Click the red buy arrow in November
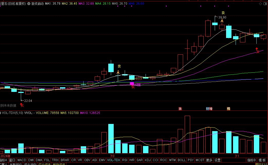Viewport: 268px width, 165px height. point(257,49)
